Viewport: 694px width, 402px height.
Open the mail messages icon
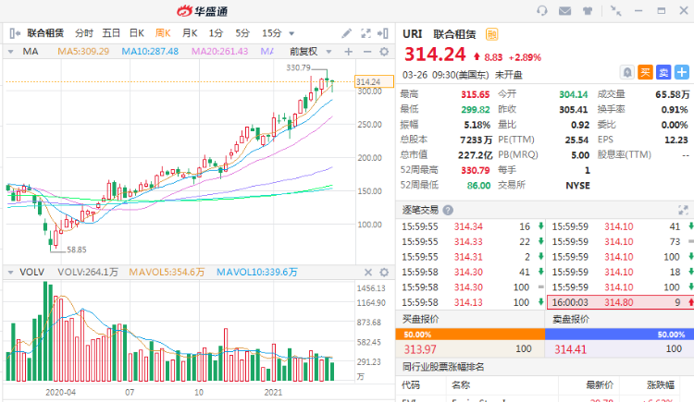(564, 10)
